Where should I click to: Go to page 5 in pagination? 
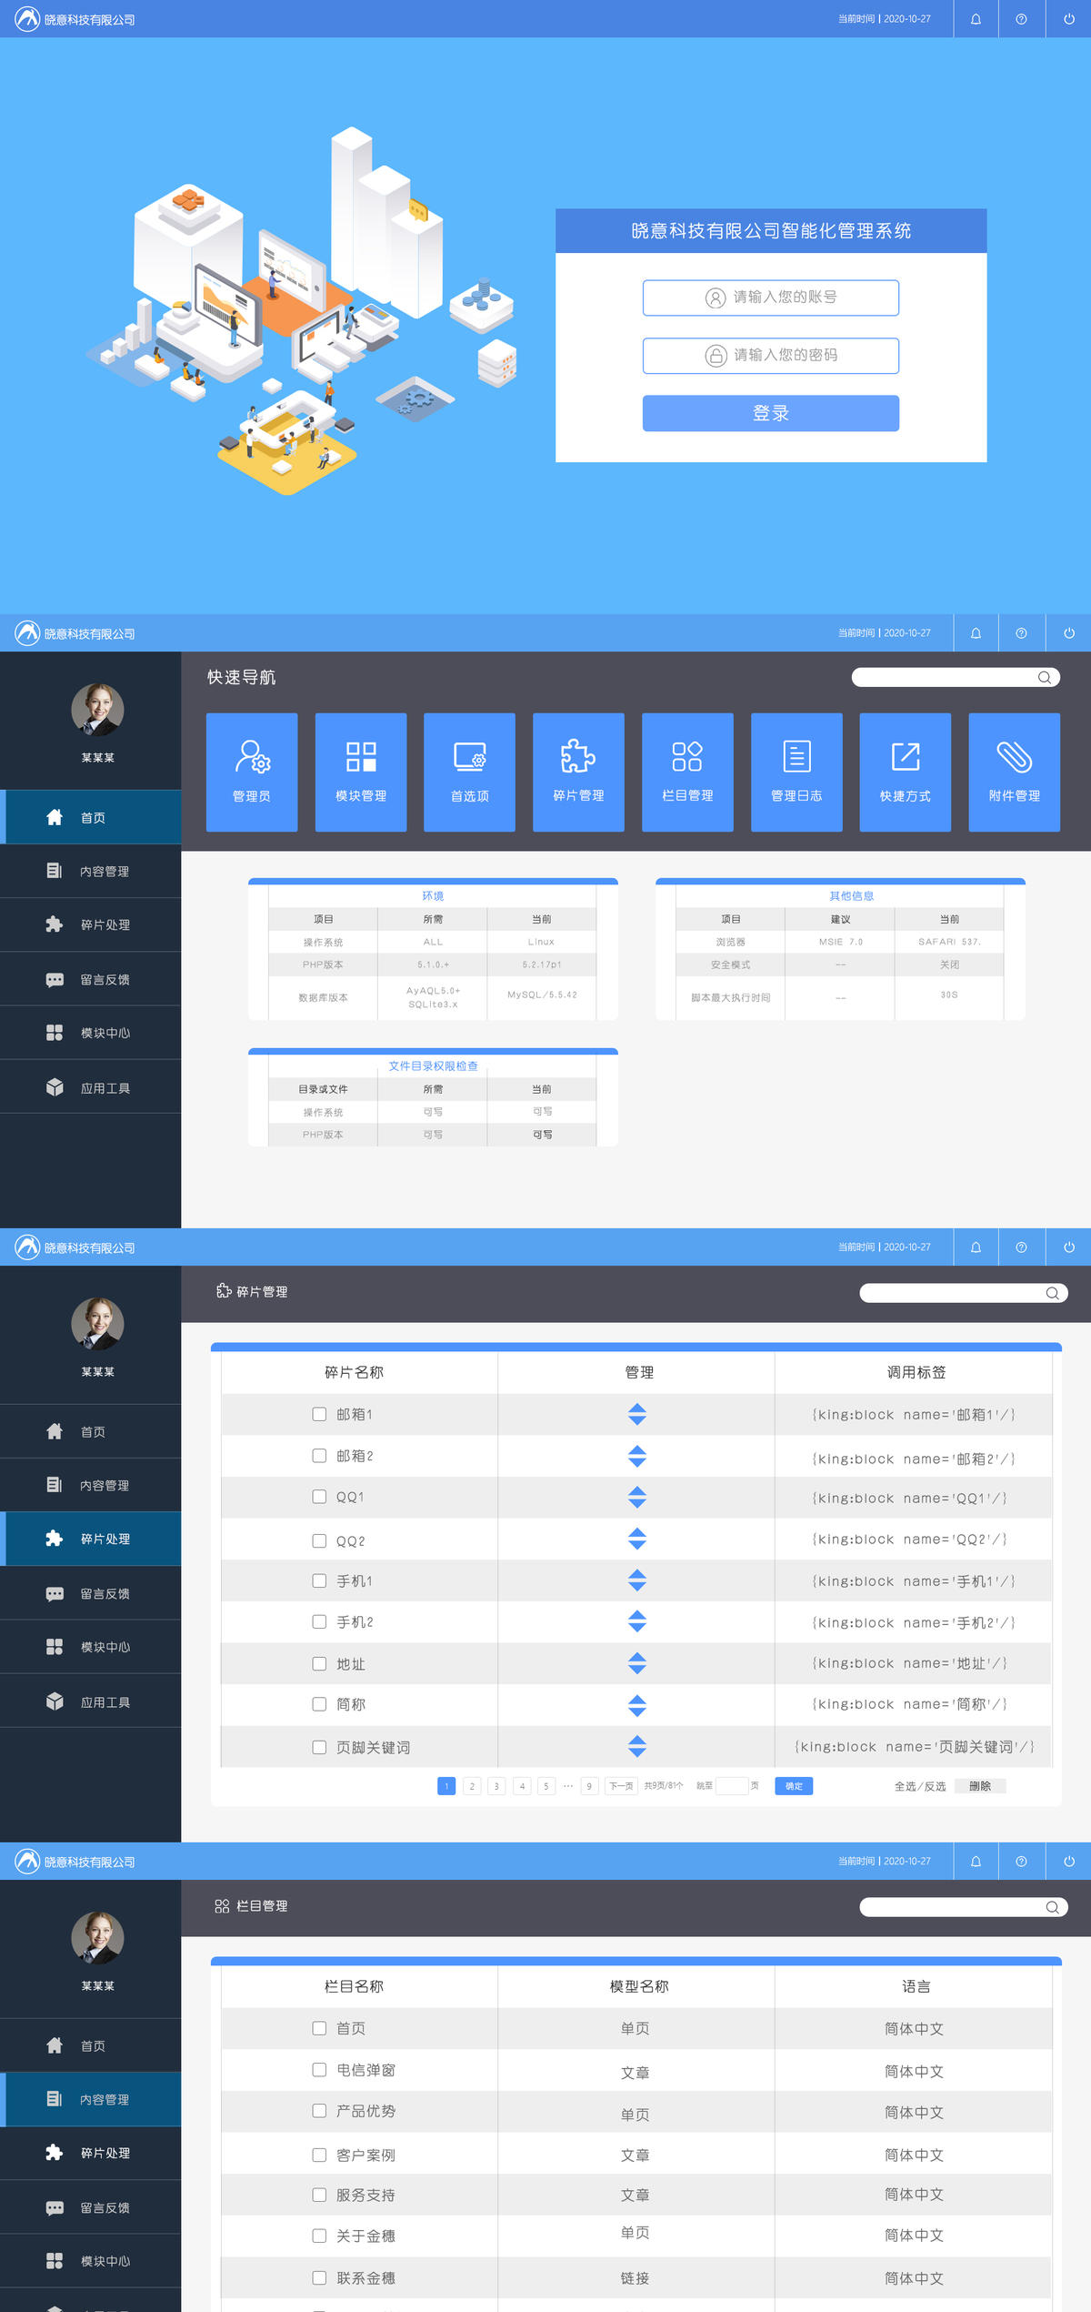point(546,1786)
